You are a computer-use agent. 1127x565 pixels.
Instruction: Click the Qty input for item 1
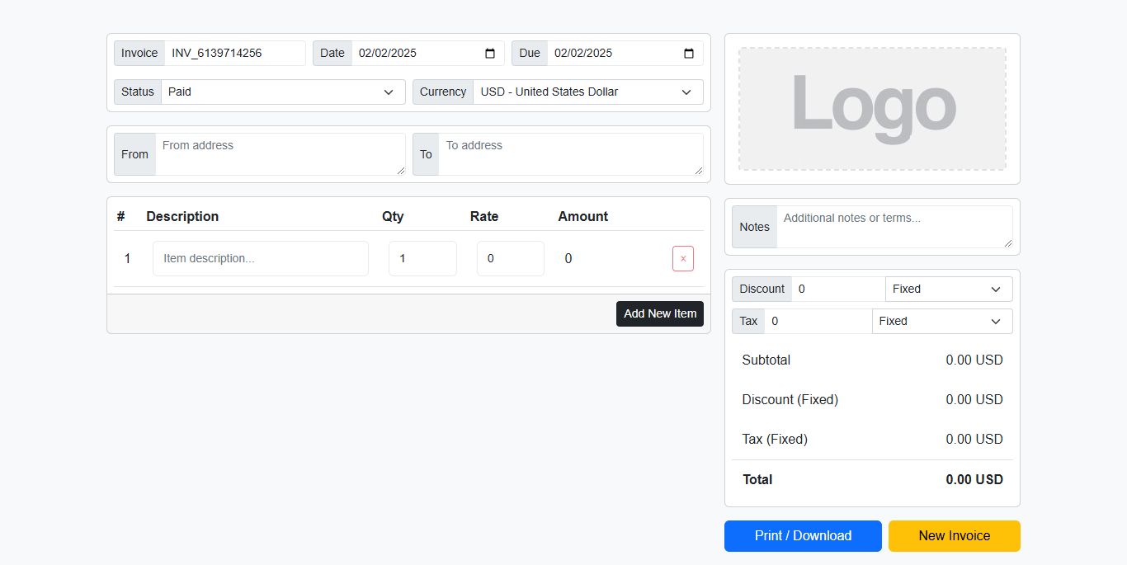point(422,258)
